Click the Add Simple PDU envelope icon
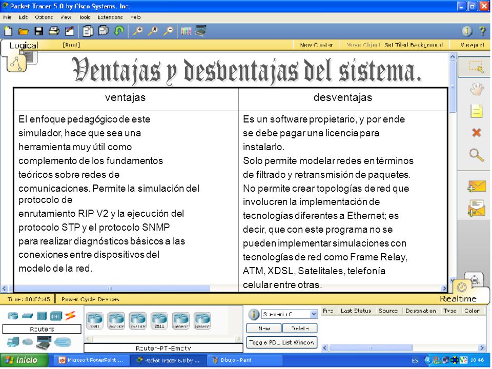This screenshot has width=492, height=369. 476,186
